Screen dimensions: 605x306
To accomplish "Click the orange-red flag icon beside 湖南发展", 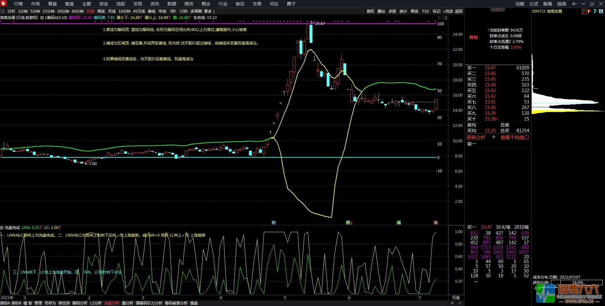I will [590, 11].
